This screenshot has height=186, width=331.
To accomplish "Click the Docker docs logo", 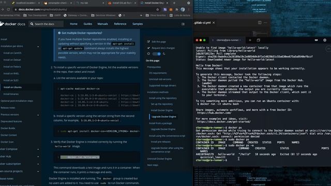I will (12, 24).
